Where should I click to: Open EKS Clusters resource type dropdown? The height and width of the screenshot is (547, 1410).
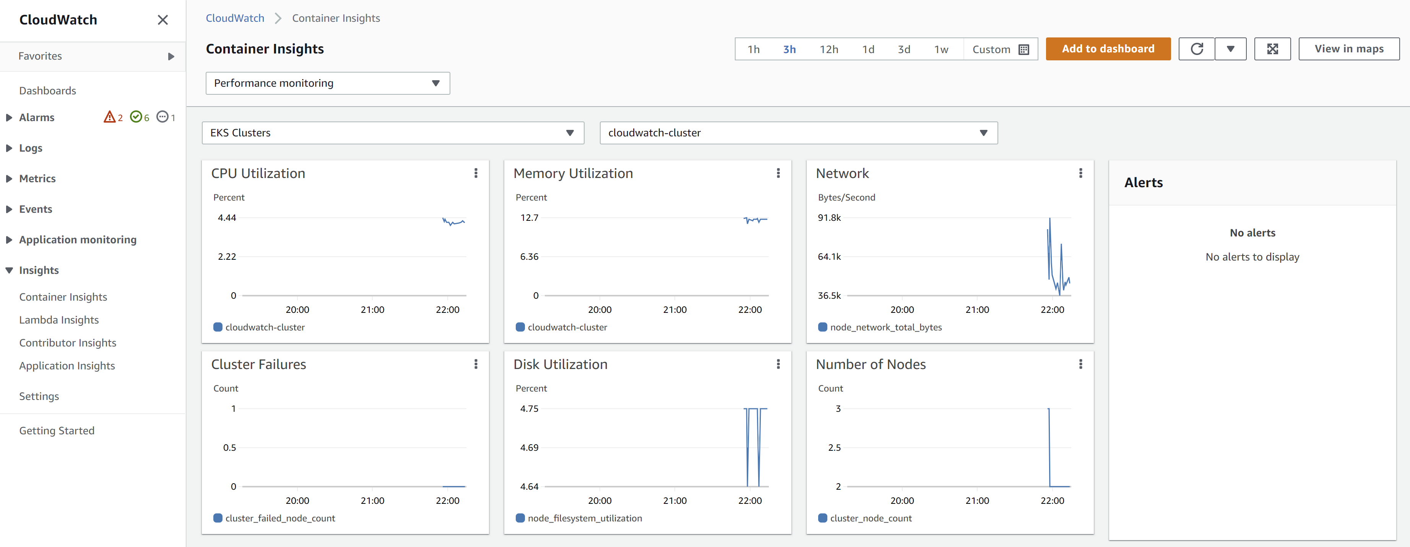(x=393, y=133)
